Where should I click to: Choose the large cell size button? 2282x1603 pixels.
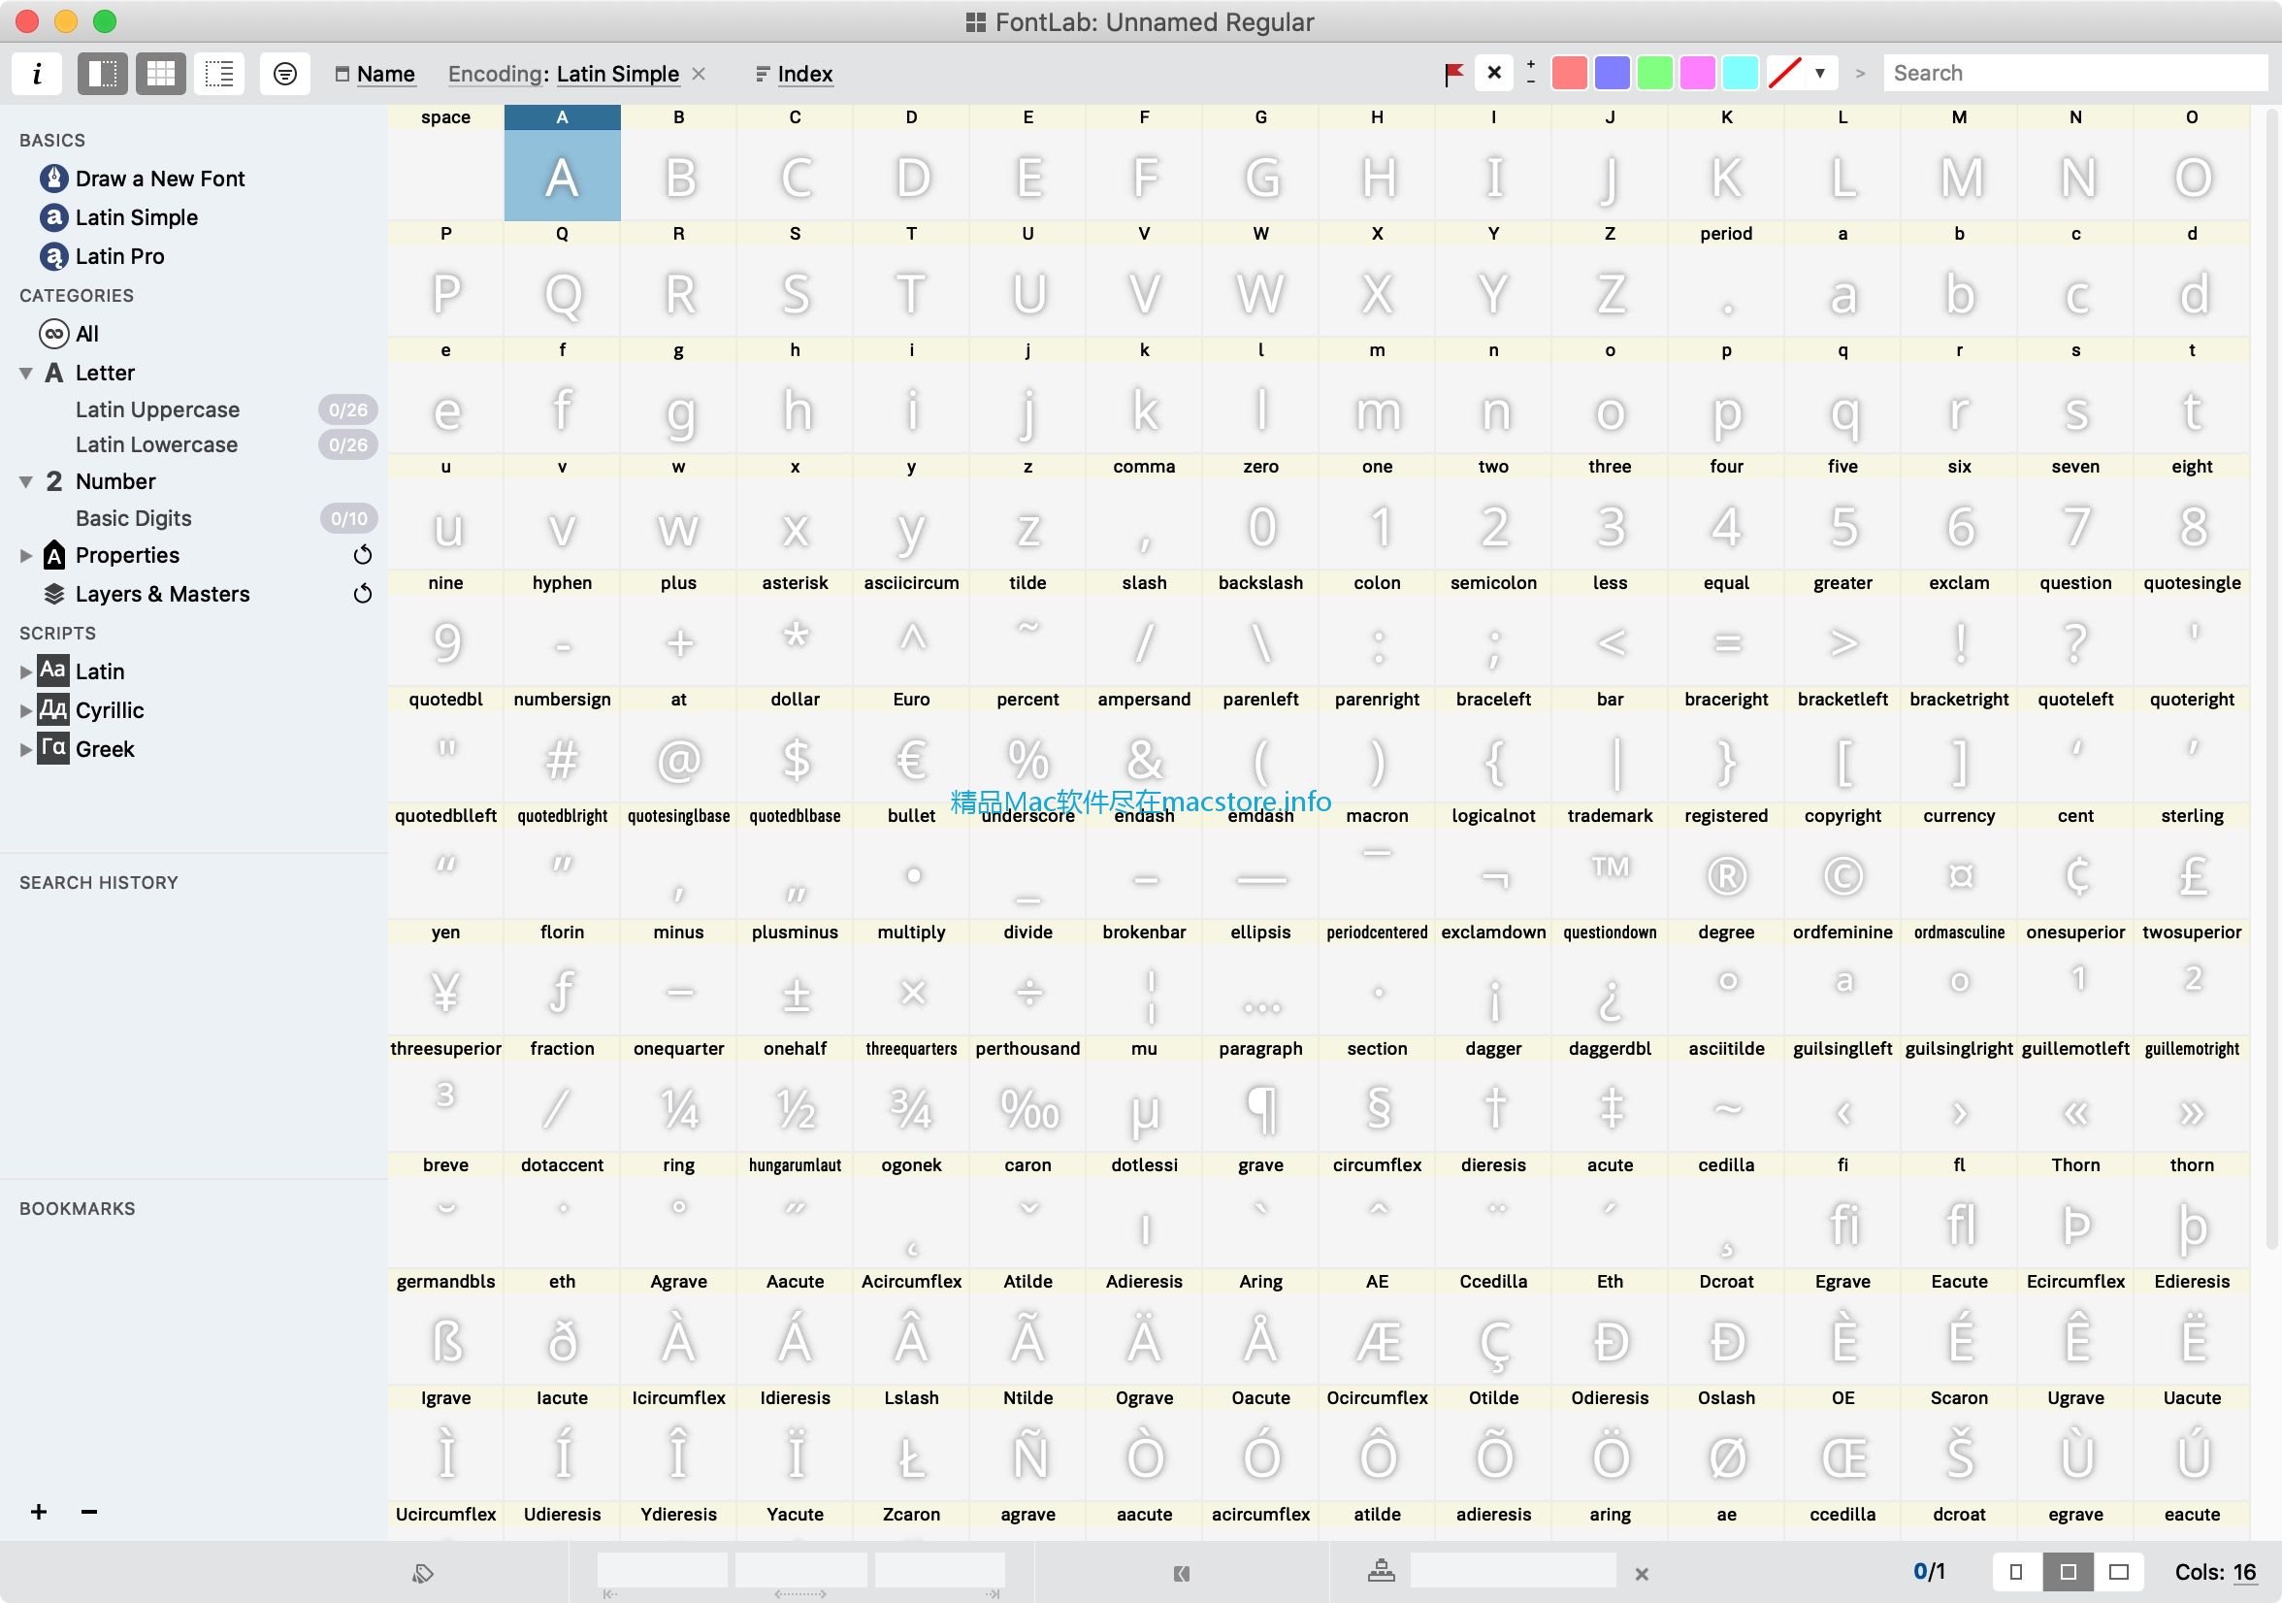[x=2119, y=1572]
